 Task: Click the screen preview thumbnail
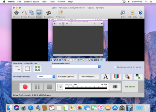click(x=78, y=40)
